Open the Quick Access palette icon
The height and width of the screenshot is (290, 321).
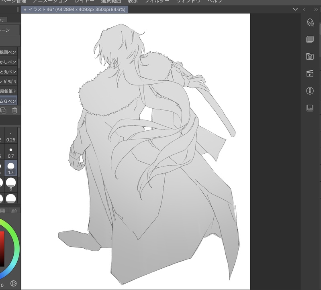point(310,22)
